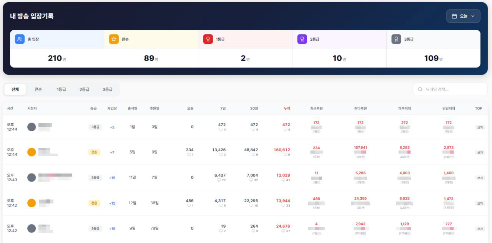
Task: Click 보기 on the bottom row of the table
Action: pos(479,228)
